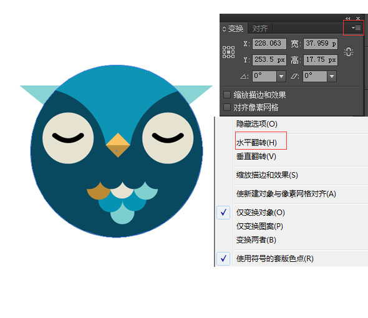Screen dimensions: 368x318
Task: Select 仅变换图案(P) menu option
Action: click(x=259, y=226)
